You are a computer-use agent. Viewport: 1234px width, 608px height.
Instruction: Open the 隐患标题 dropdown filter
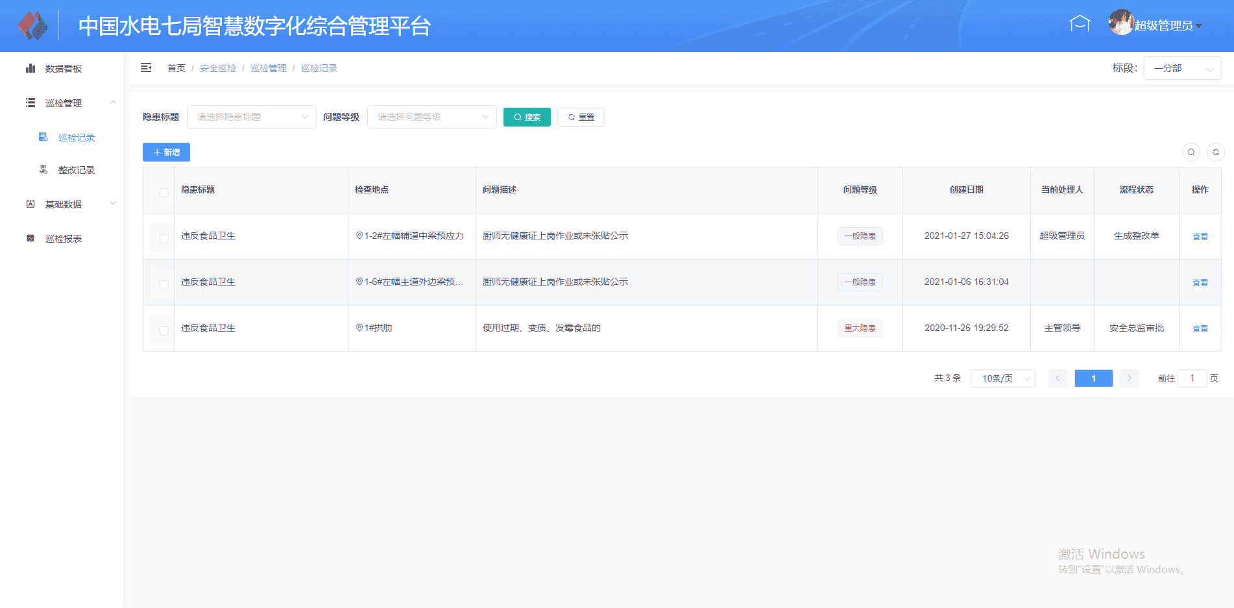click(251, 117)
